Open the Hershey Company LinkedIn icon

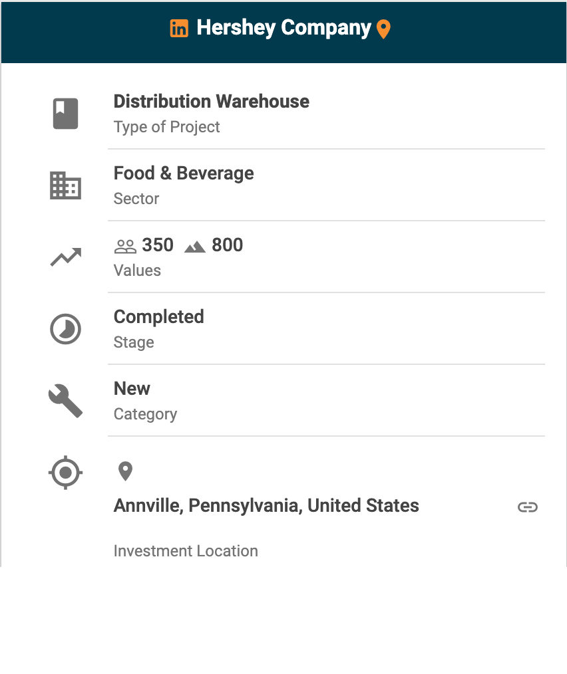pos(179,29)
